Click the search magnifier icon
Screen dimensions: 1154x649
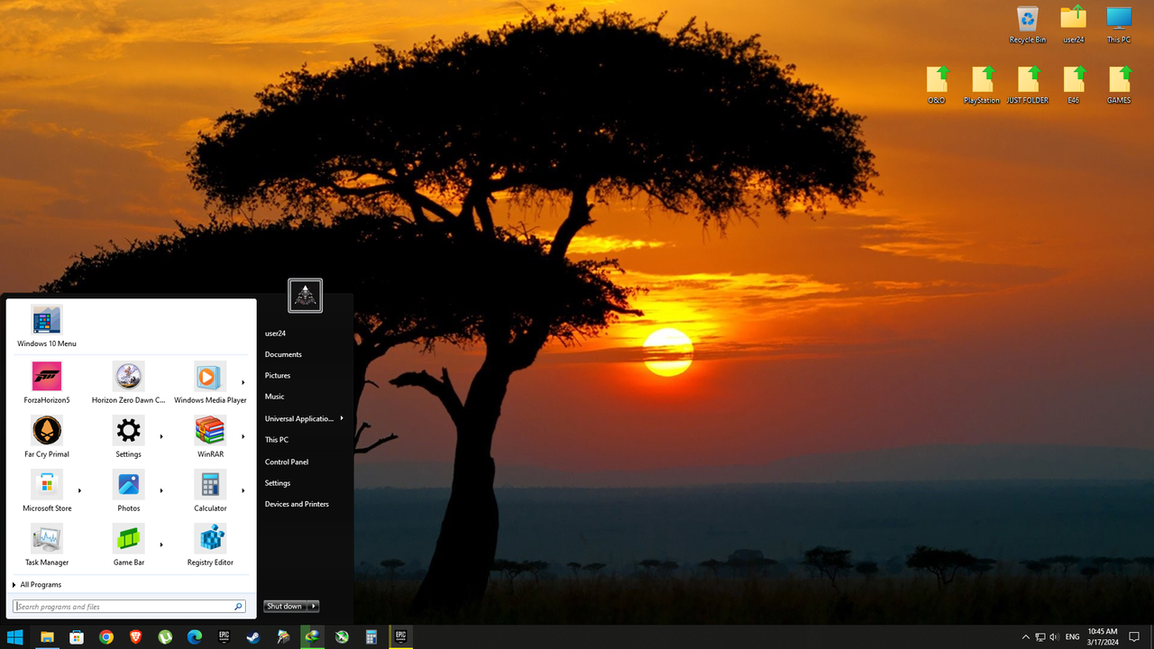(x=239, y=607)
